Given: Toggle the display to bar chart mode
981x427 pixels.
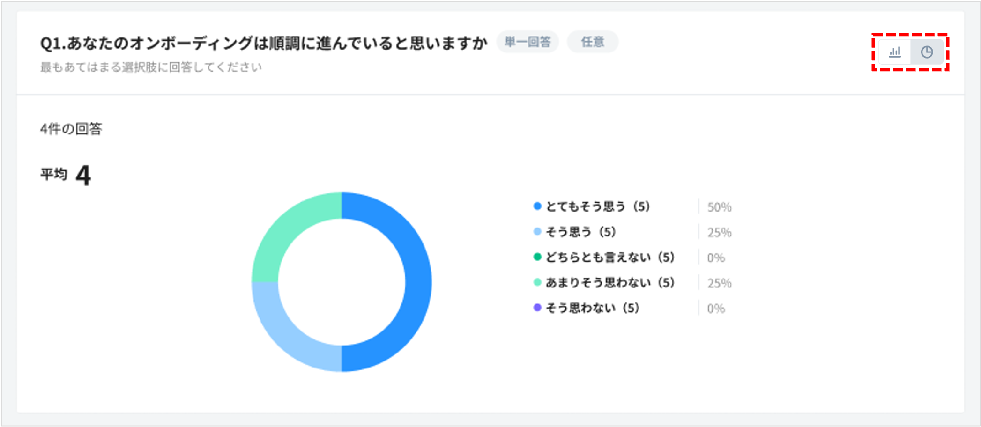Looking at the screenshot, I should pos(895,52).
